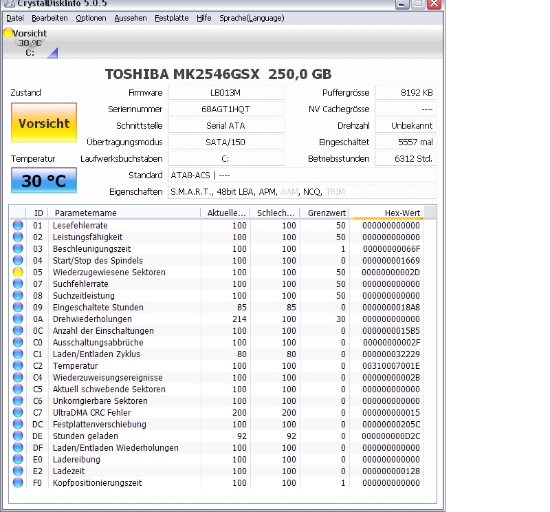The image size is (550, 512).
Task: Open the Sprache(Language) menu
Action: (252, 18)
